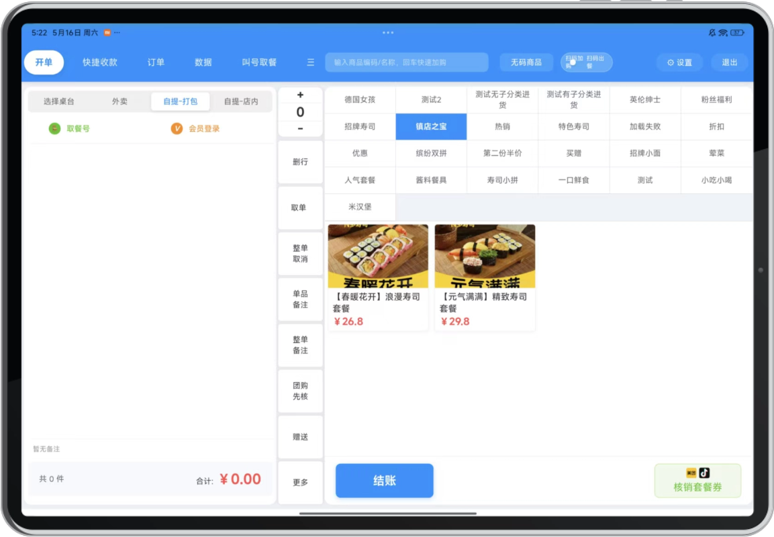Select 测试无子分类进货 category
The image size is (774, 537).
503,100
